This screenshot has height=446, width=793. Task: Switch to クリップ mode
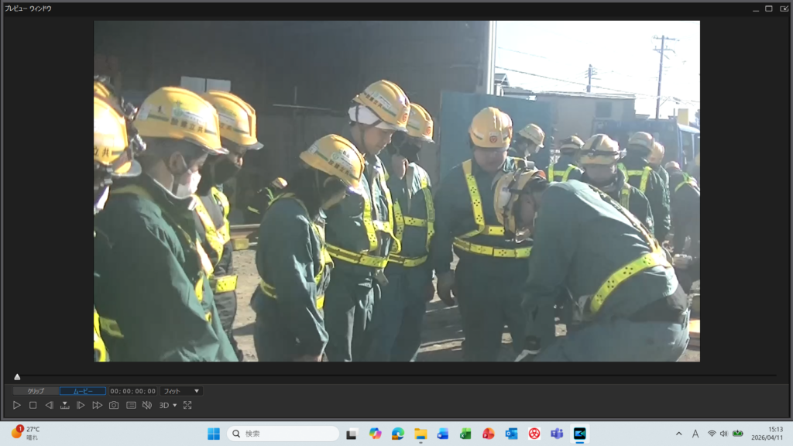coord(36,391)
